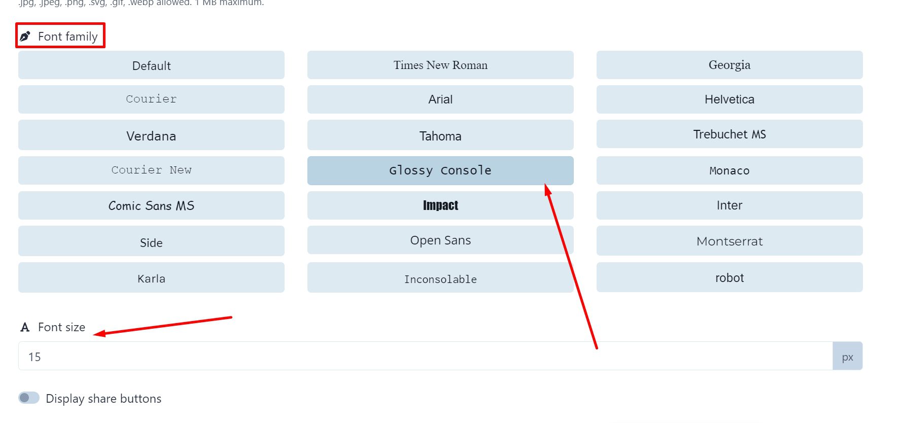Pick the Monaco font button

(729, 170)
